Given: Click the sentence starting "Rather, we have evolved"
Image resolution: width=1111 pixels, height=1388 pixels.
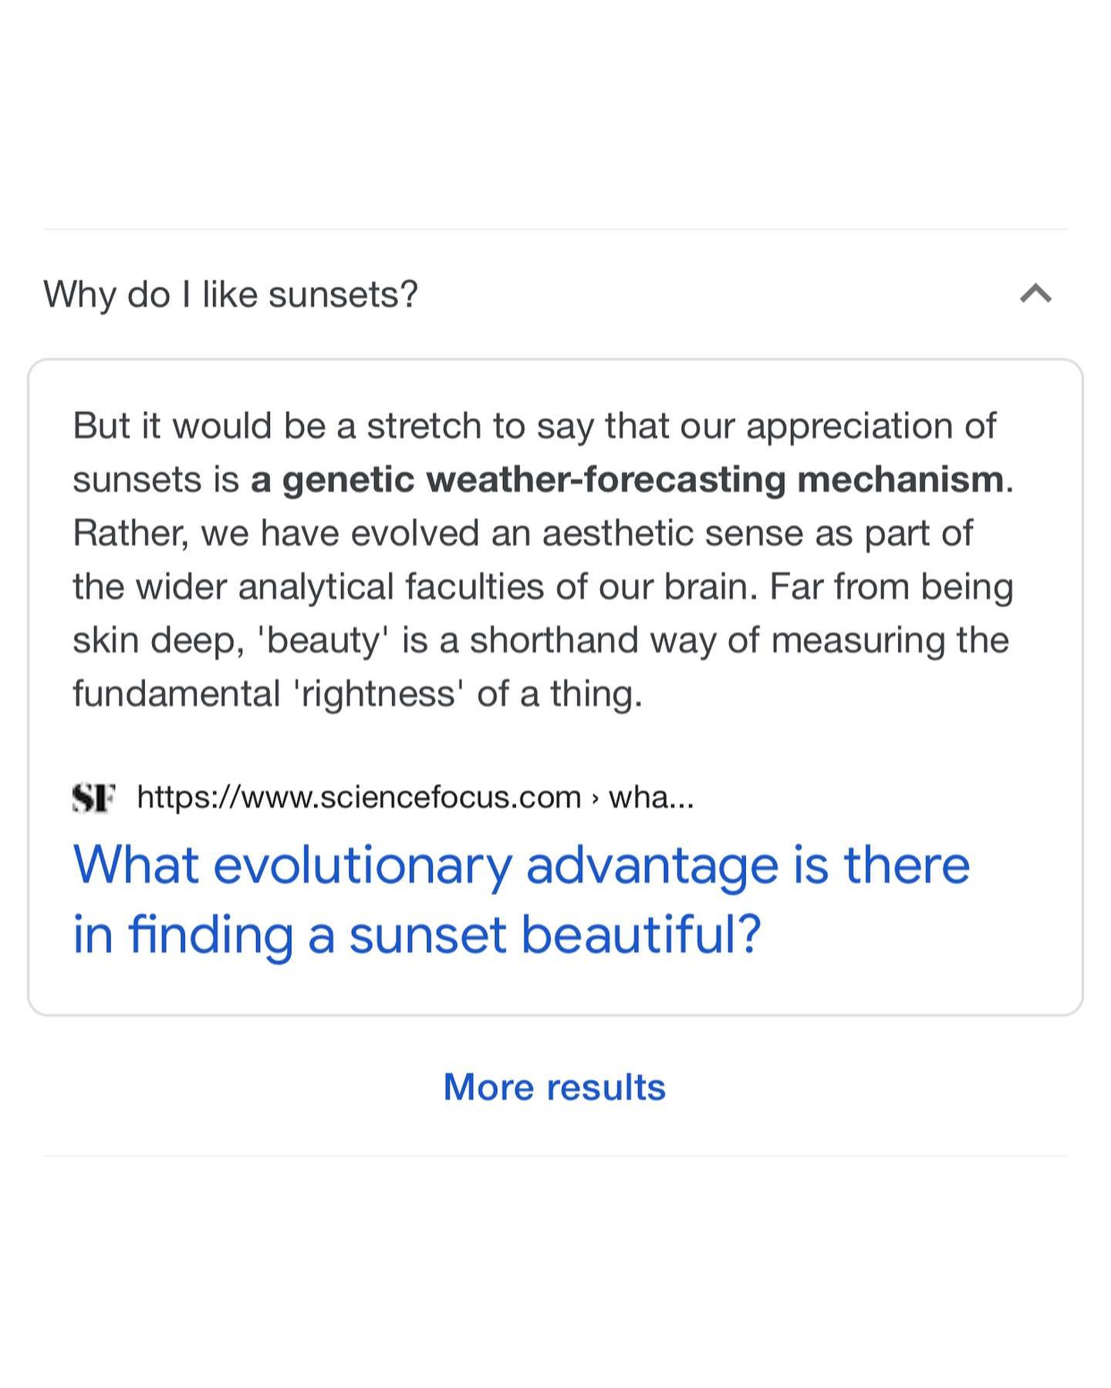Looking at the screenshot, I should tap(522, 533).
